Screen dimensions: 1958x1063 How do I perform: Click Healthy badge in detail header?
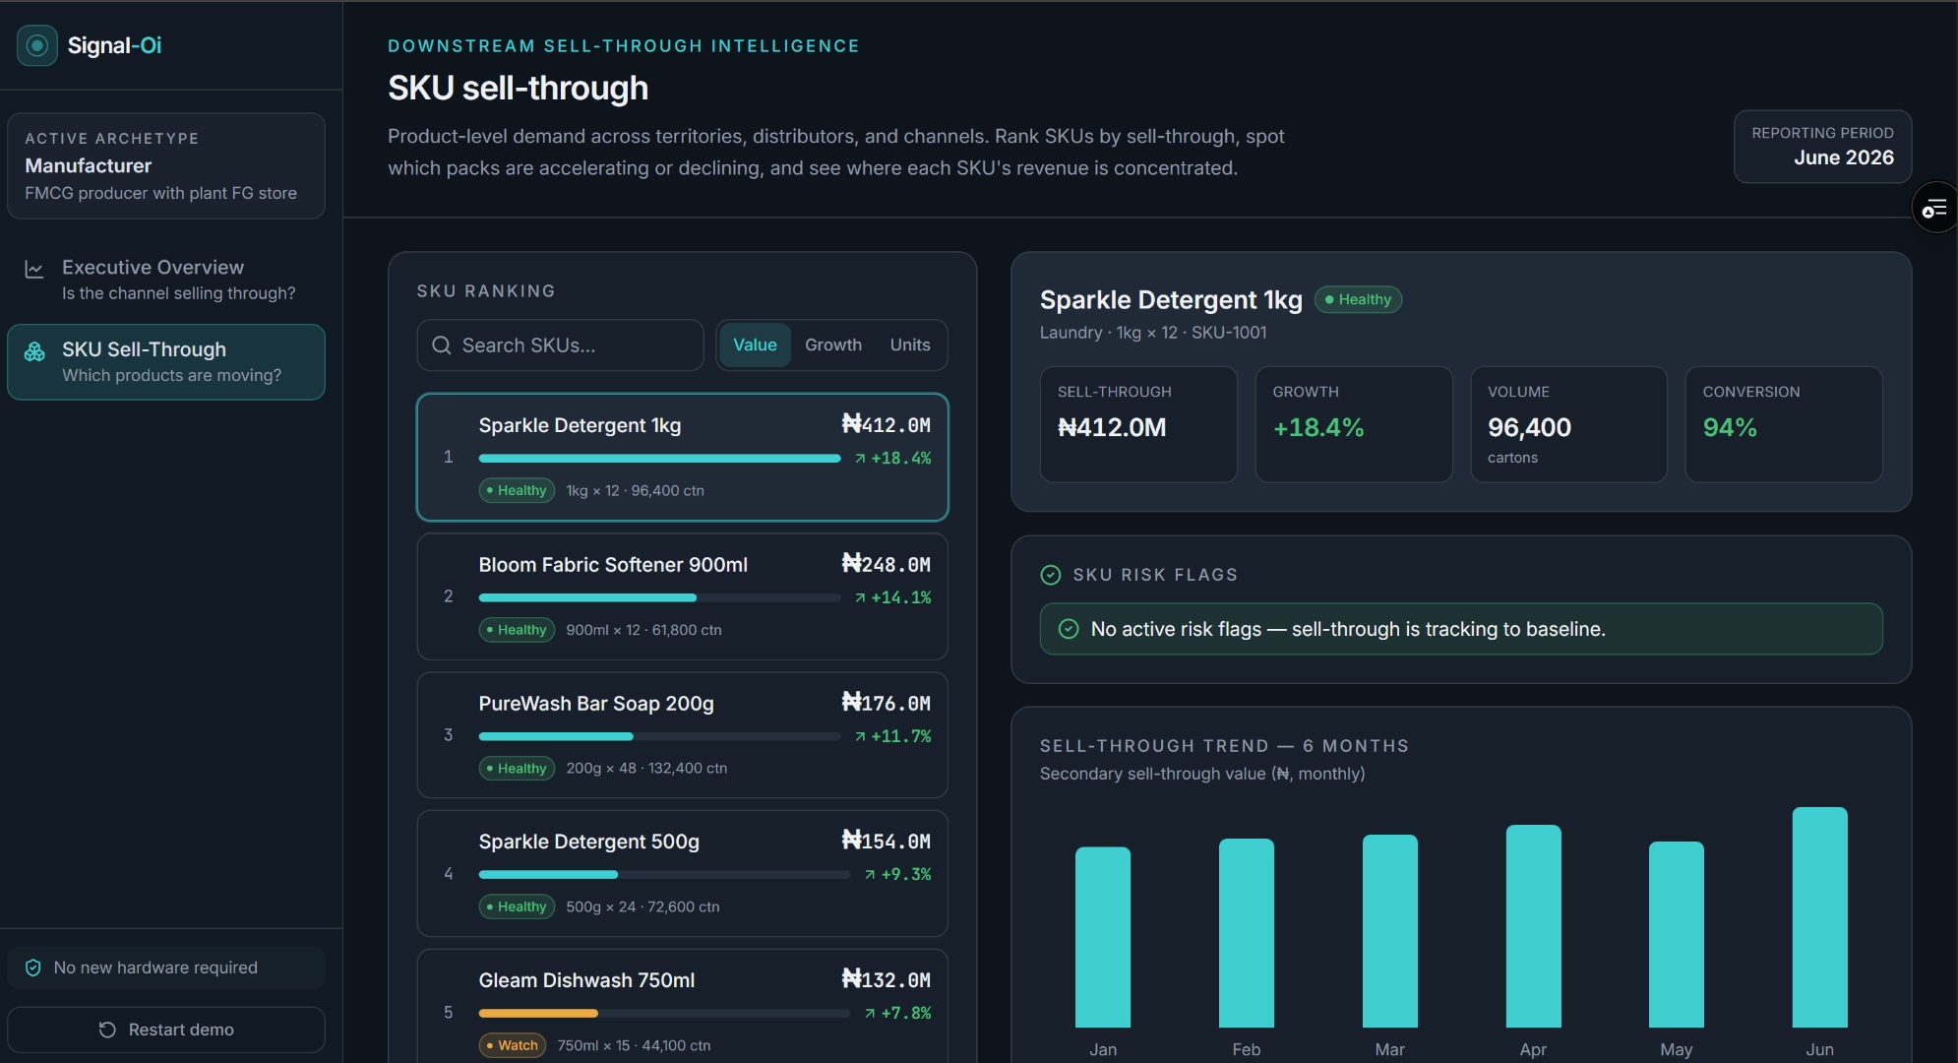pyautogui.click(x=1359, y=299)
